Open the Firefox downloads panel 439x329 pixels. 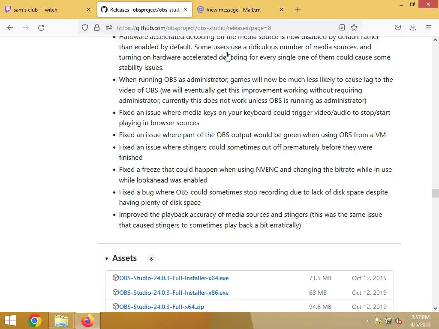point(413,27)
